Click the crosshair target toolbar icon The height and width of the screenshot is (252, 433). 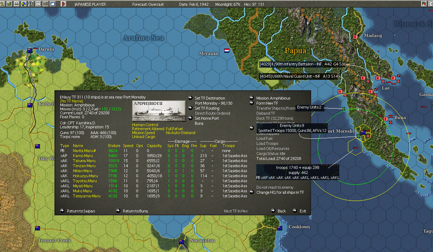pos(31,4)
